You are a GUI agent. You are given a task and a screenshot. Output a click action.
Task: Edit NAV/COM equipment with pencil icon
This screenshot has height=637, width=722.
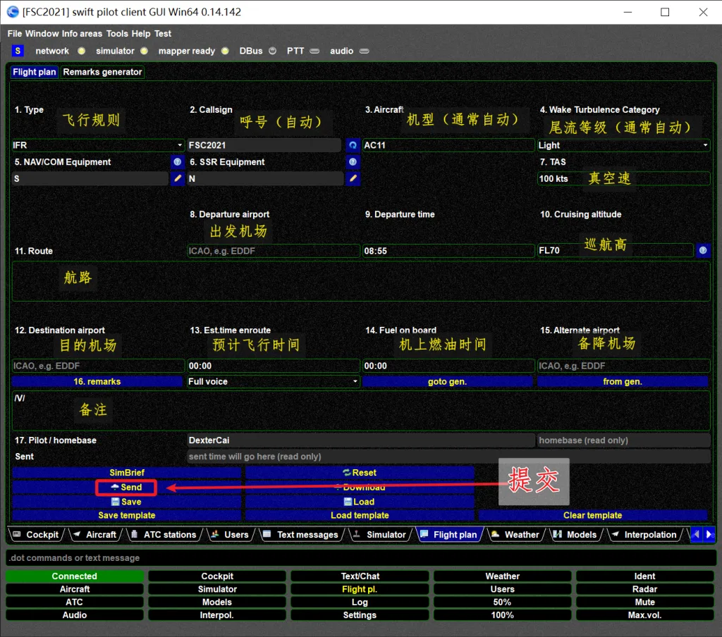[x=177, y=178]
